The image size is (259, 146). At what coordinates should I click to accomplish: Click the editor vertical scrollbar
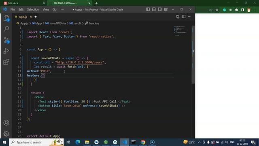point(193,55)
